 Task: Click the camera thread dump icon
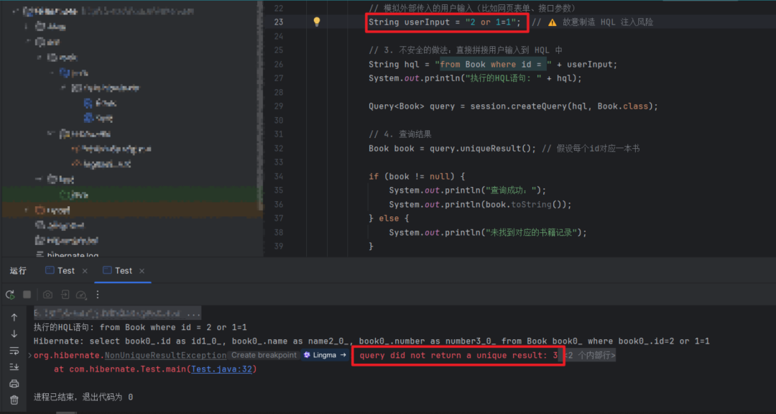[x=47, y=295]
